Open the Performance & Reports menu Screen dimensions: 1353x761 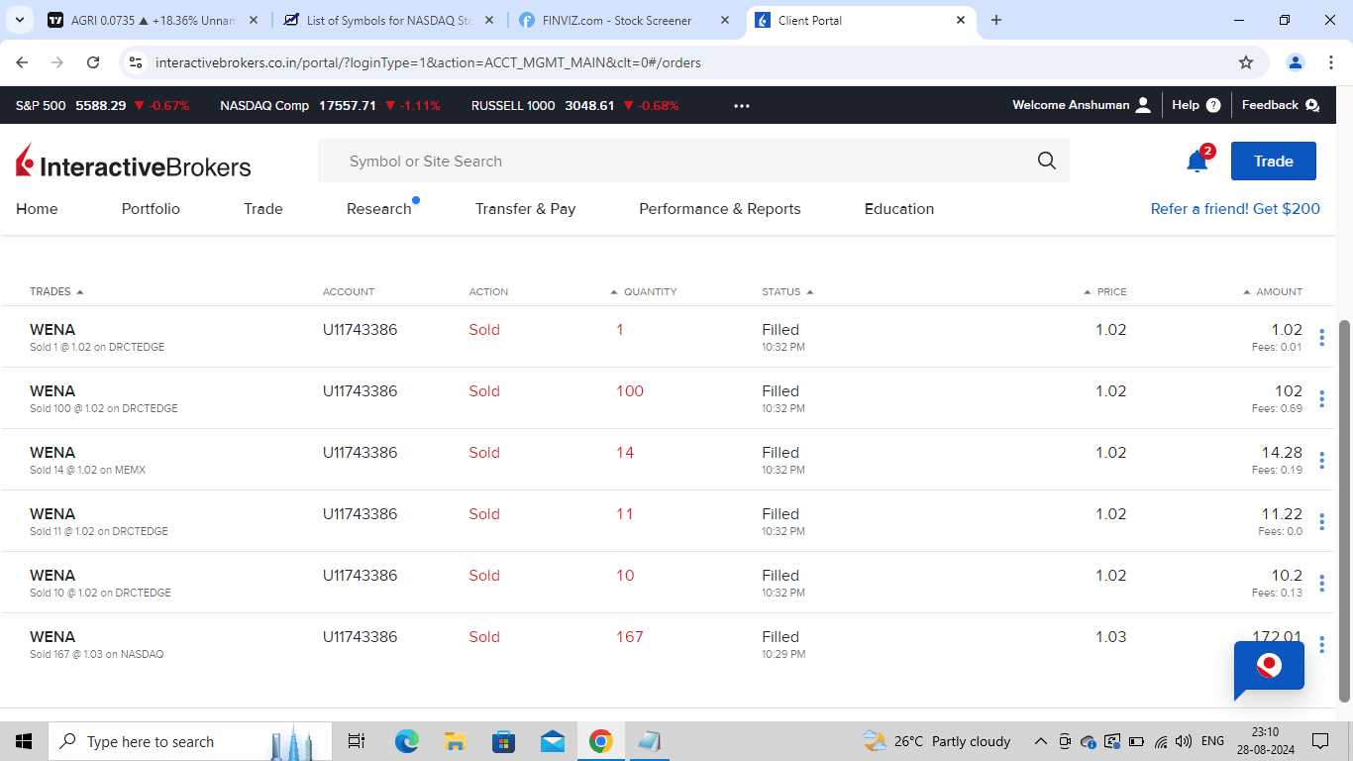pyautogui.click(x=720, y=209)
